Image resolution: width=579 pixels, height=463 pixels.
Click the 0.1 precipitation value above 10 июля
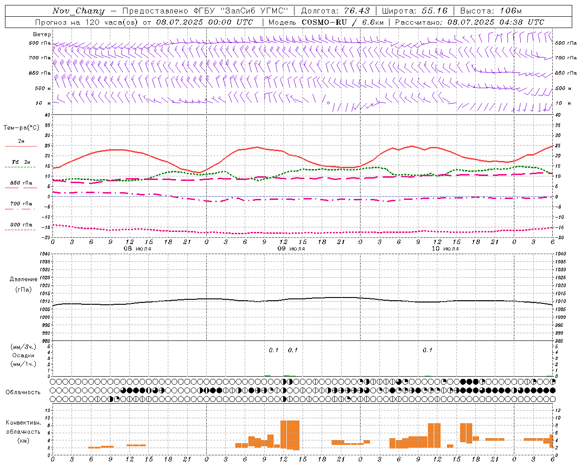tap(427, 350)
